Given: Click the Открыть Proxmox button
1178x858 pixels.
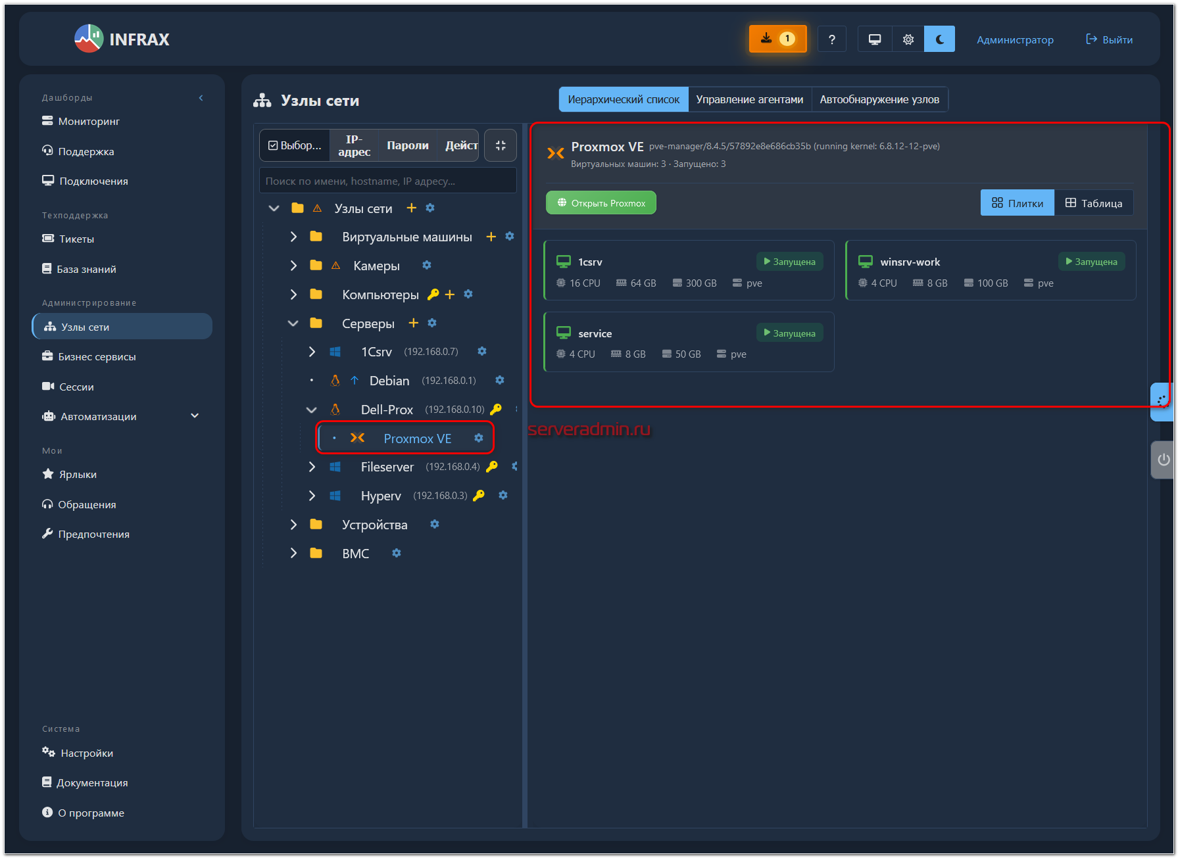Looking at the screenshot, I should (601, 203).
